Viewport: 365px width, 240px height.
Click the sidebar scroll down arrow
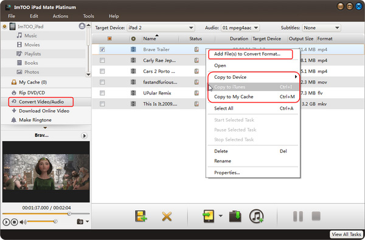(88, 75)
